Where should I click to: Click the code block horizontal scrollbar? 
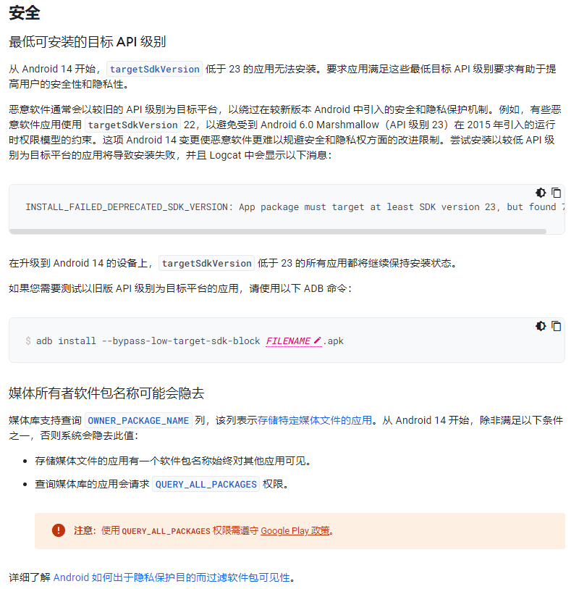tap(278, 231)
